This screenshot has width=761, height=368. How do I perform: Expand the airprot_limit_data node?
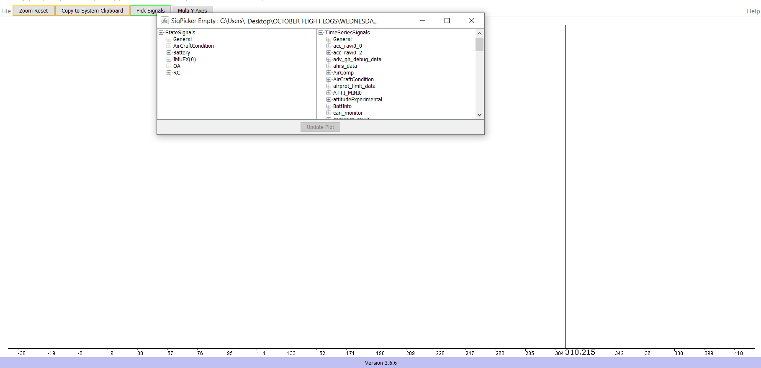pyautogui.click(x=329, y=86)
